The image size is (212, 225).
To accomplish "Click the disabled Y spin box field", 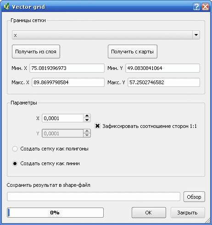I will 63,133.
